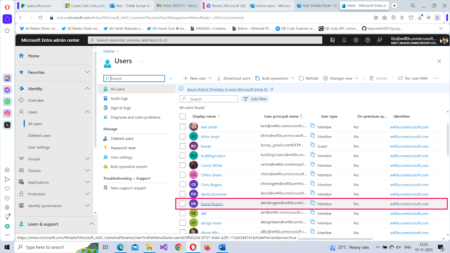Open notifications bell in the admin center
Viewport: 450px width, 253px height.
344,40
